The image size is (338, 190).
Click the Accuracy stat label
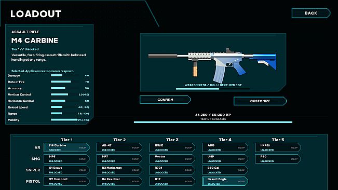point(15,88)
